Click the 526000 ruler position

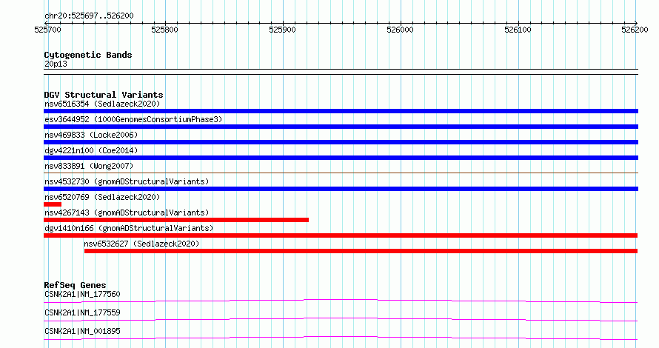[400, 30]
